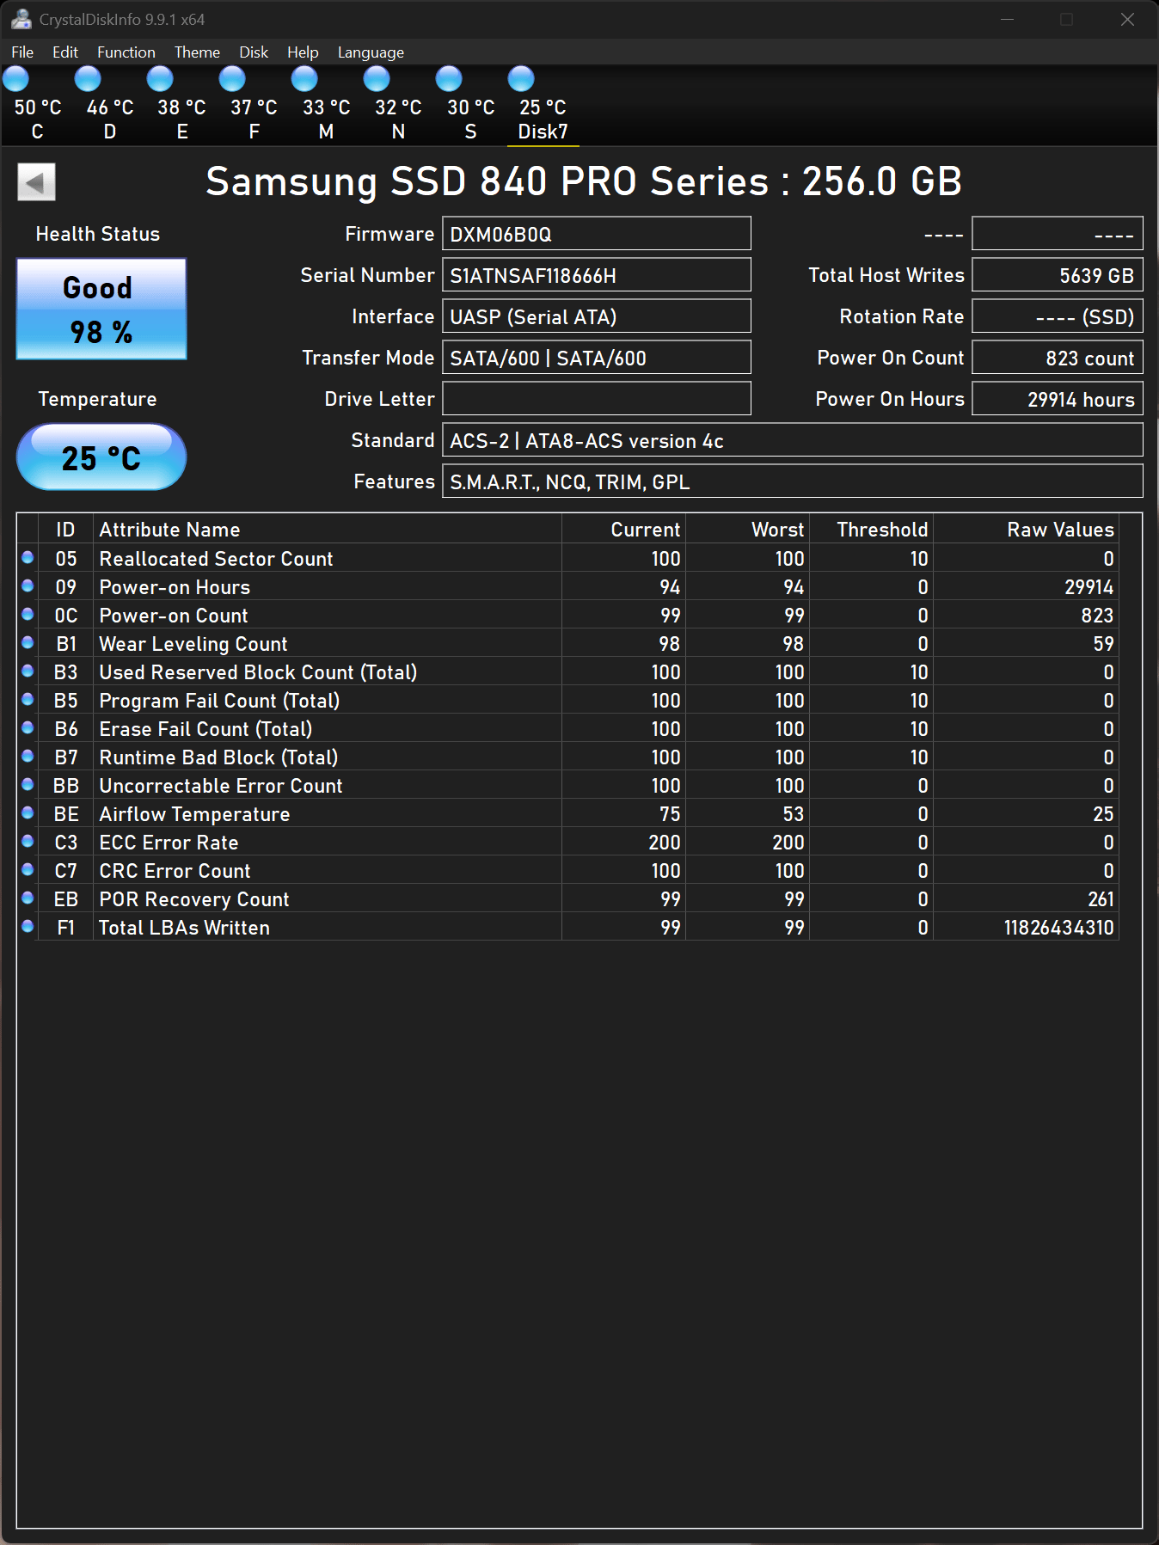Click the POR Recovery Count raw value 261
The height and width of the screenshot is (1545, 1159).
(1101, 899)
